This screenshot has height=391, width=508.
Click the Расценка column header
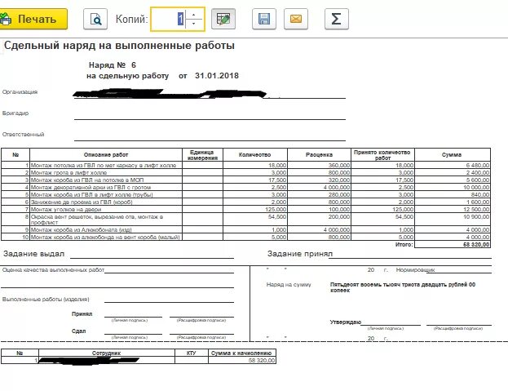pos(319,154)
